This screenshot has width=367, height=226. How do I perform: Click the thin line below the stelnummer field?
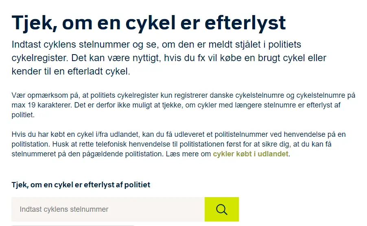(72, 225)
